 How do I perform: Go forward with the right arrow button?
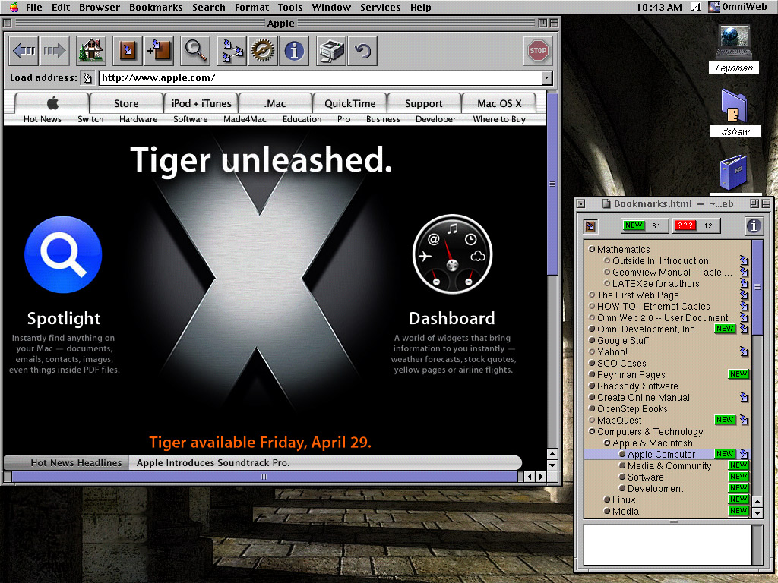pos(54,51)
